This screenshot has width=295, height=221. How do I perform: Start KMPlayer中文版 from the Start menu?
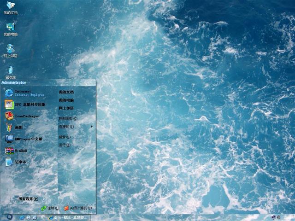click(24, 139)
